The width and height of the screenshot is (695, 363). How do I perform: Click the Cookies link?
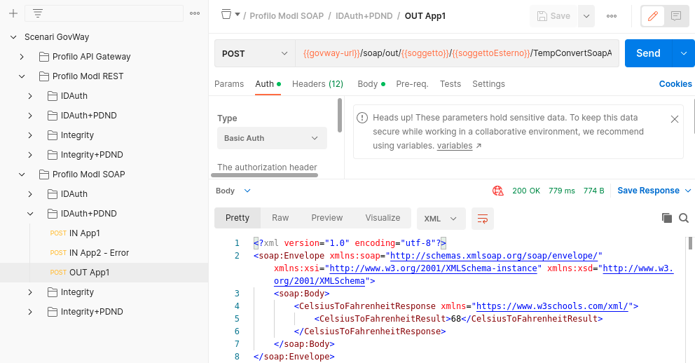675,84
